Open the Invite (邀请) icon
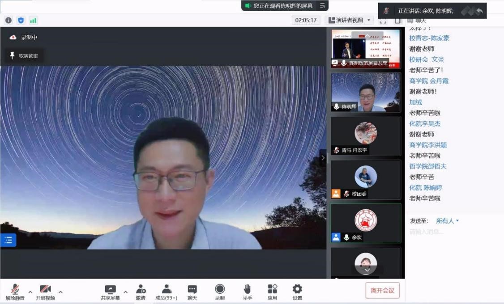This screenshot has height=304, width=504. [x=141, y=292]
